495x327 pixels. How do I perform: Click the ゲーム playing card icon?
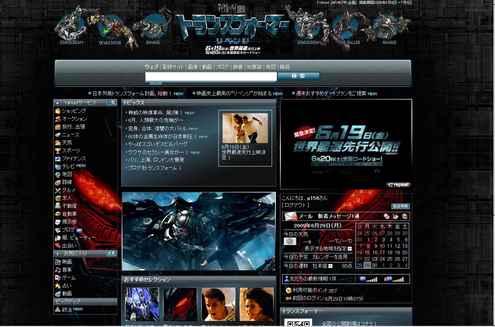58,278
